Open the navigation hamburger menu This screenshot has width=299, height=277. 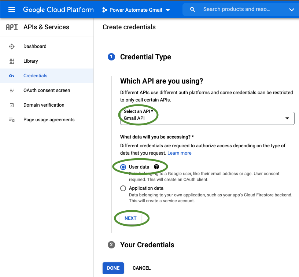click(x=12, y=10)
